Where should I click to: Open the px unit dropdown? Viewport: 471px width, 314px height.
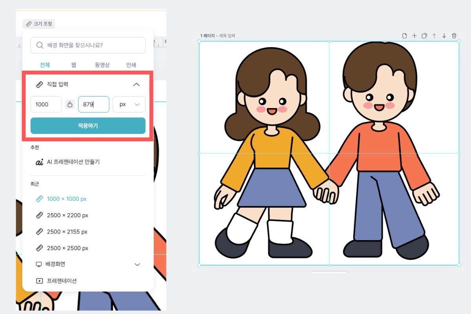click(129, 104)
